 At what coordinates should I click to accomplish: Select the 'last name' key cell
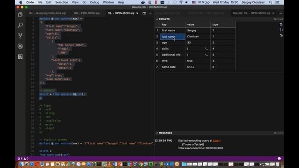tap(172, 36)
